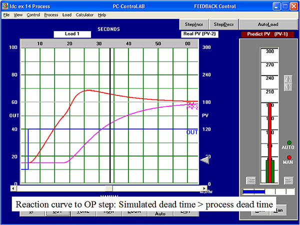Click the blue controller output bar
The width and height of the screenshot is (300, 225).
[x=253, y=191]
